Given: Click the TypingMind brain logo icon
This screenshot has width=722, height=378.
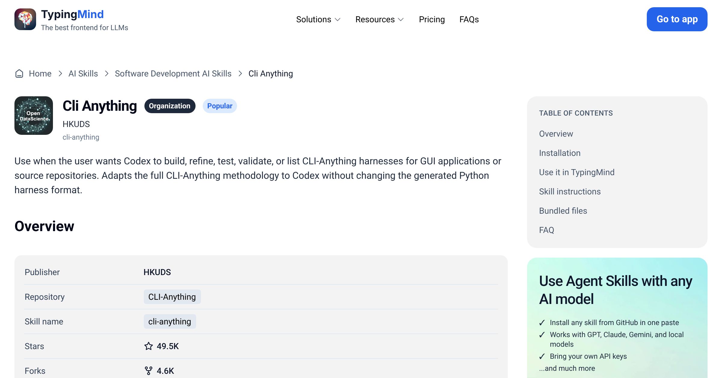Looking at the screenshot, I should pos(25,19).
